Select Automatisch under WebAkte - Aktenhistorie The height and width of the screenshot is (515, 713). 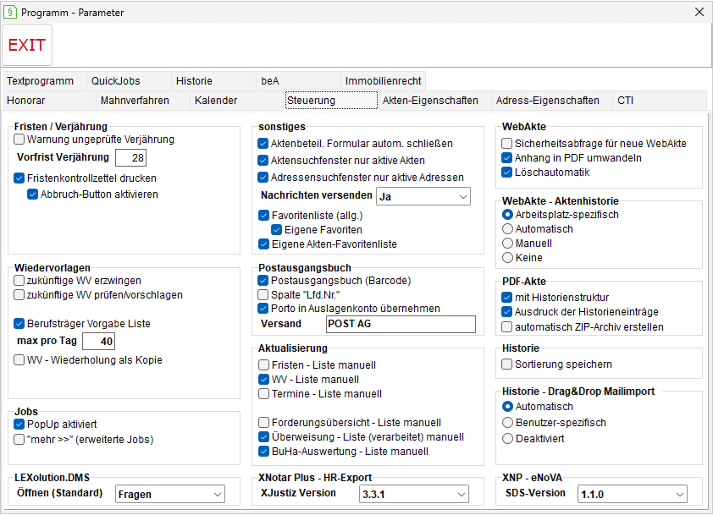pos(507,229)
